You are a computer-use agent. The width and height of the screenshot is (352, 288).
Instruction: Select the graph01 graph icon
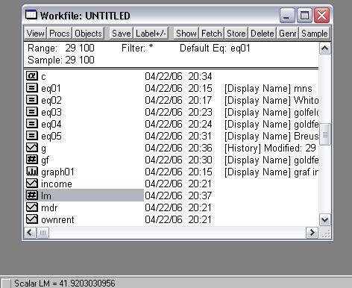(32, 171)
